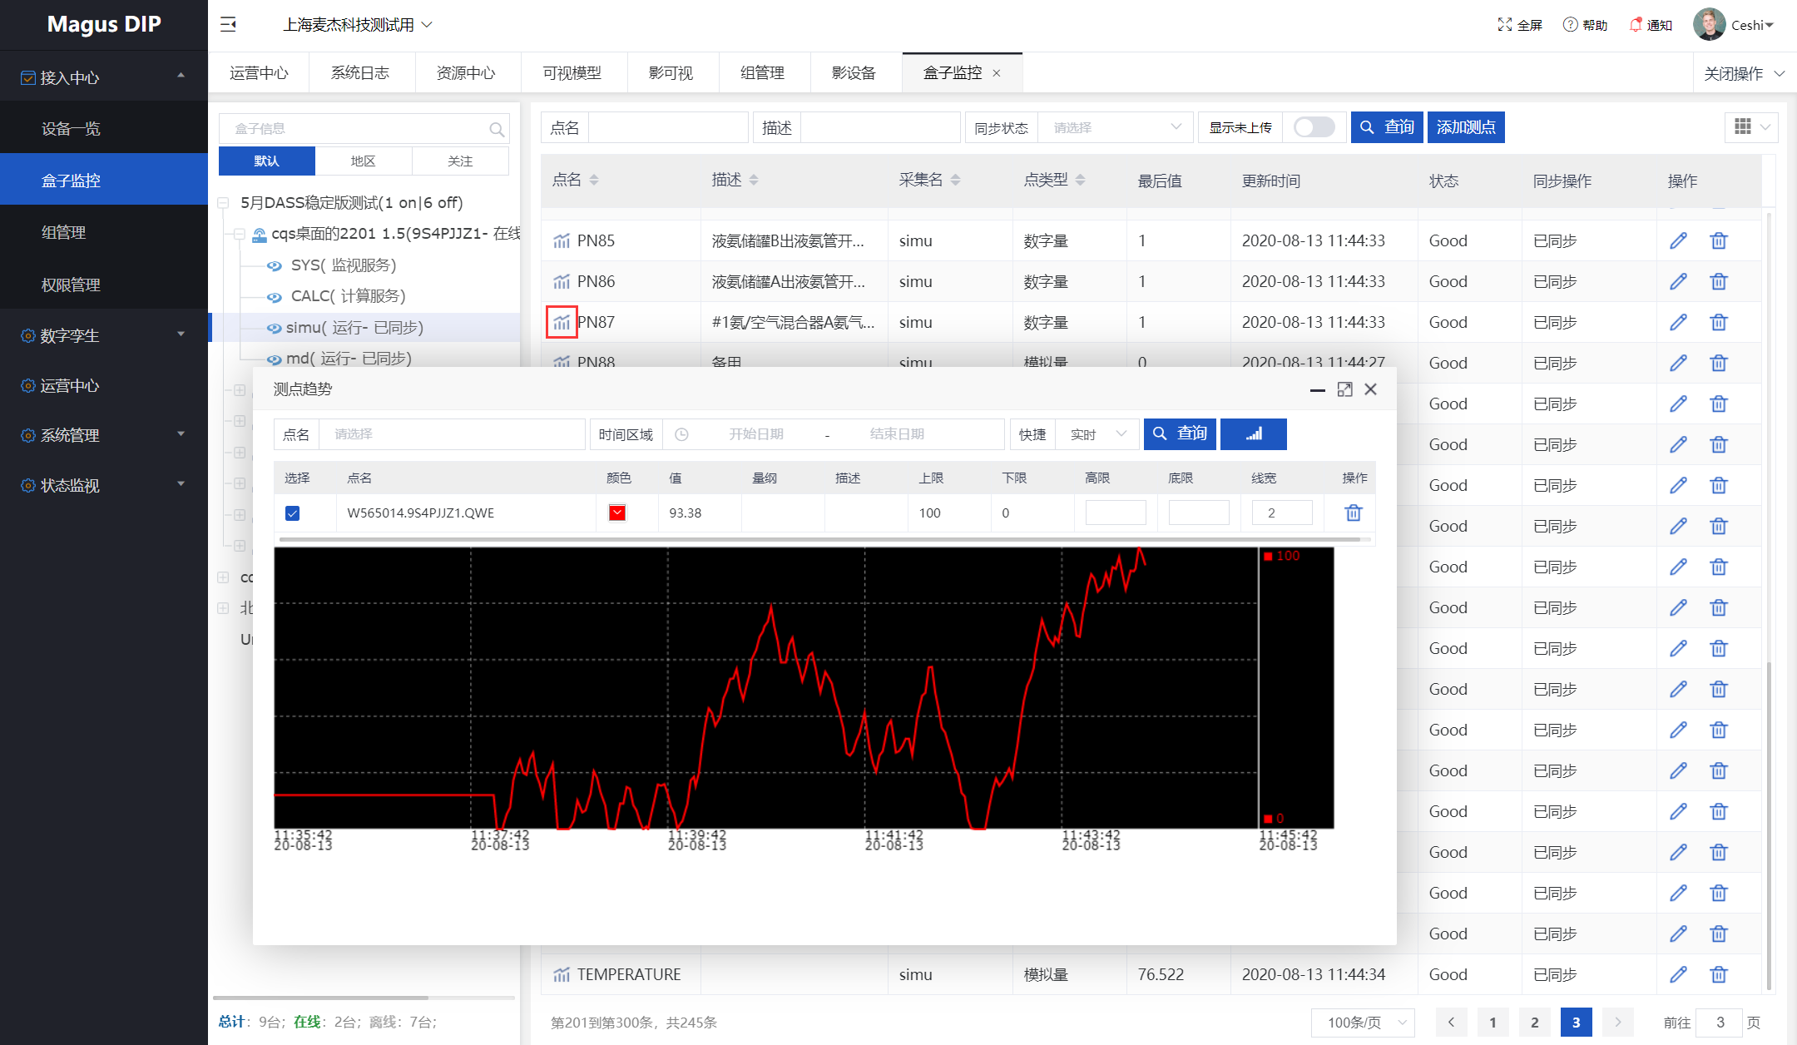Screen dimensions: 1797x1045
Task: Delete the PN86 measurement point row
Action: 1718,281
